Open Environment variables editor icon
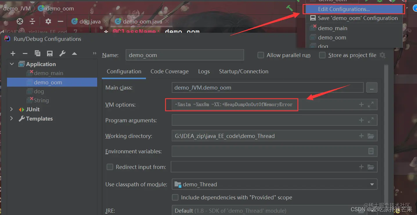417x215 pixels. tap(371, 151)
